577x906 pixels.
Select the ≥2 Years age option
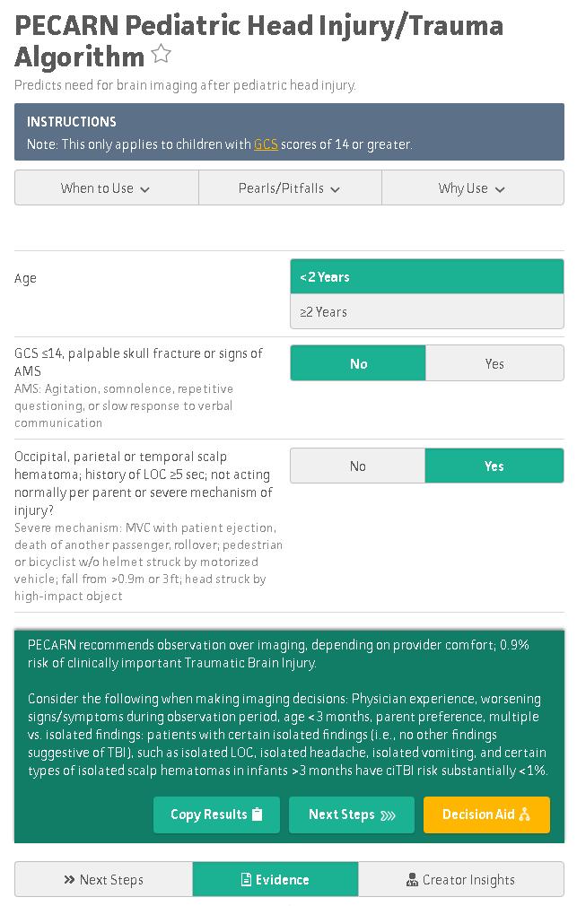pos(426,312)
